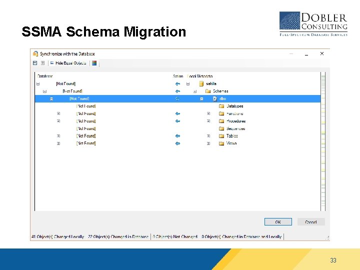Expand the Tables folder
360x270 pixels.
(208, 136)
